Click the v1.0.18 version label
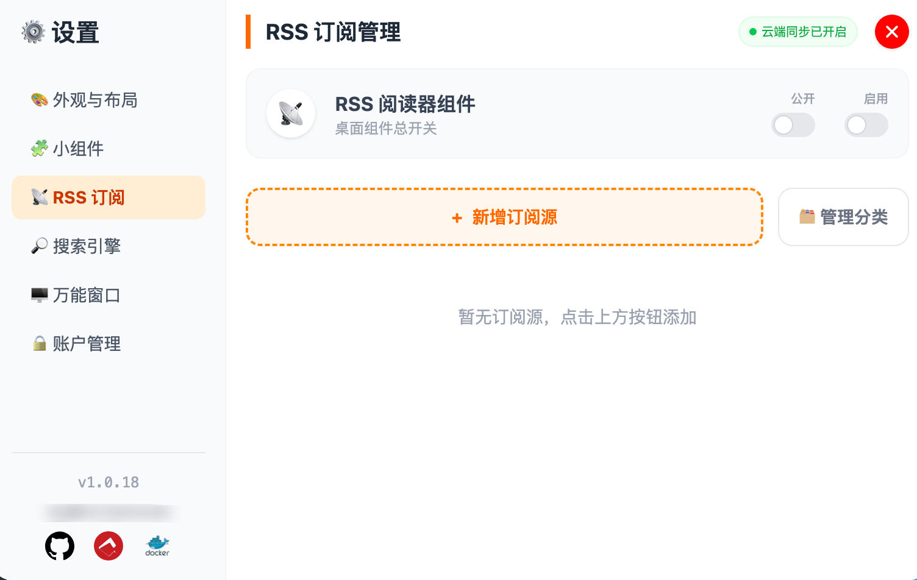 pos(109,483)
